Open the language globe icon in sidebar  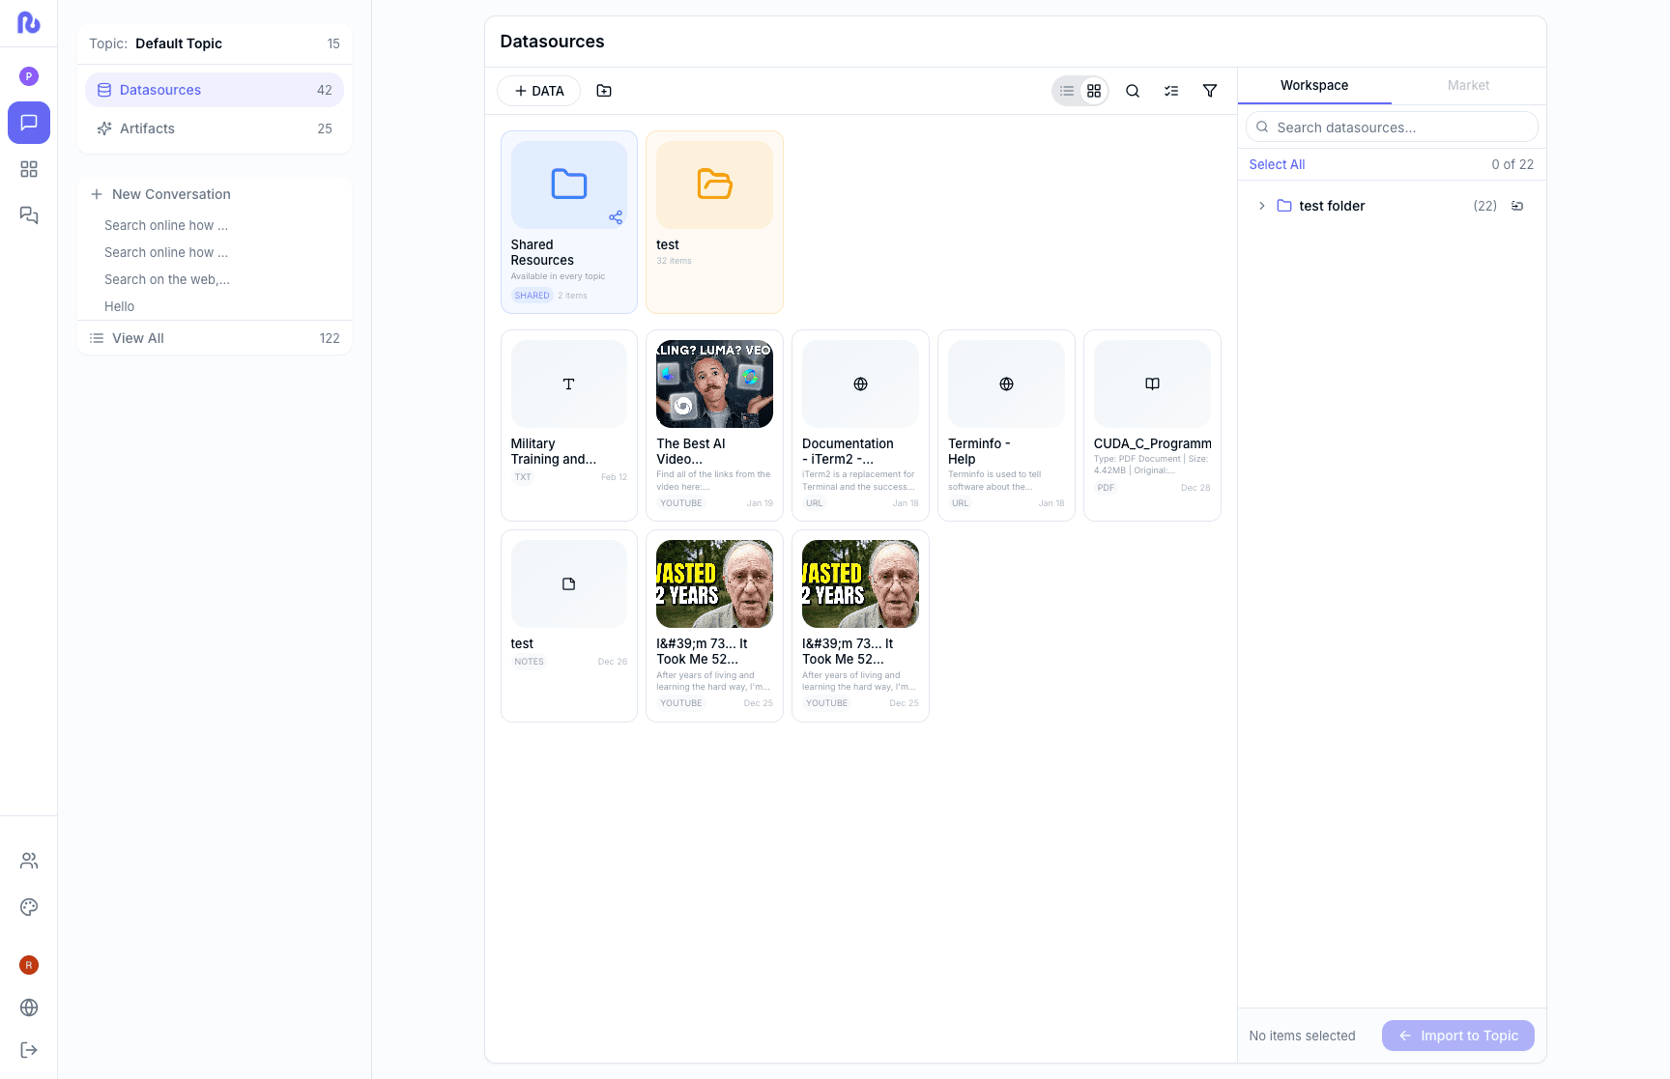pos(29,1008)
